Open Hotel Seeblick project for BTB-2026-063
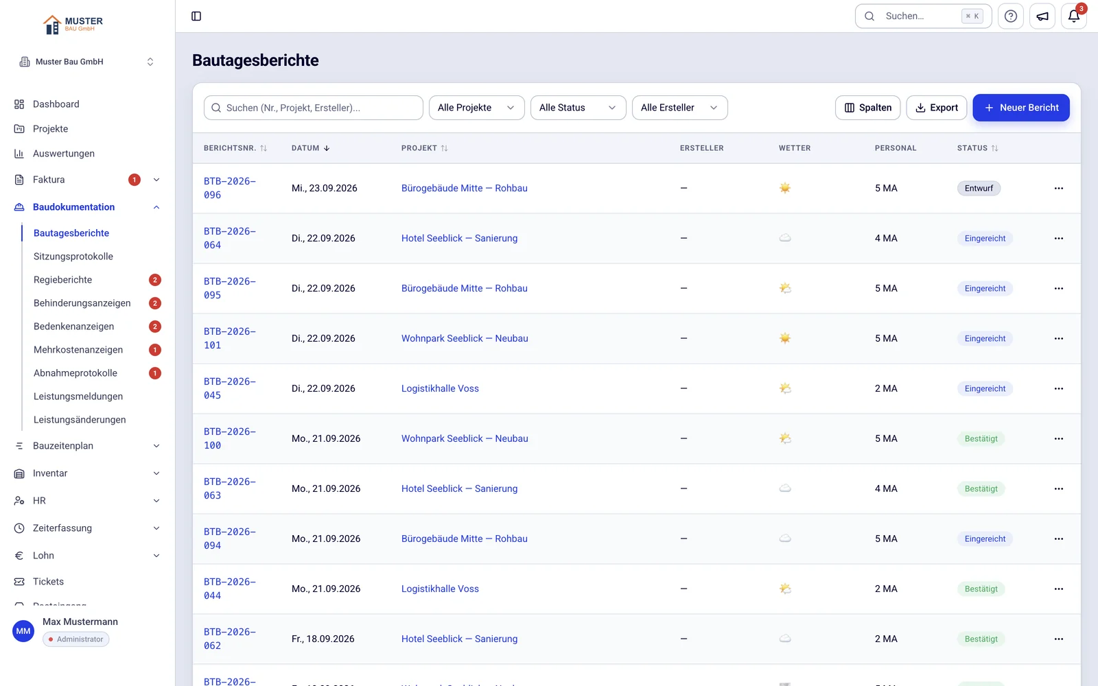The width and height of the screenshot is (1098, 686). tap(459, 488)
